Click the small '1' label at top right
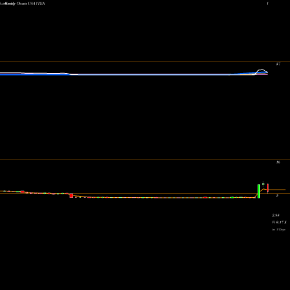The image size is (290, 290). pyautogui.click(x=267, y=3)
